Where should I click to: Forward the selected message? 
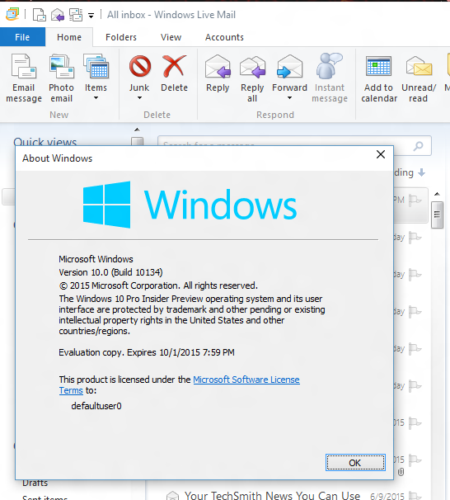pyautogui.click(x=289, y=73)
